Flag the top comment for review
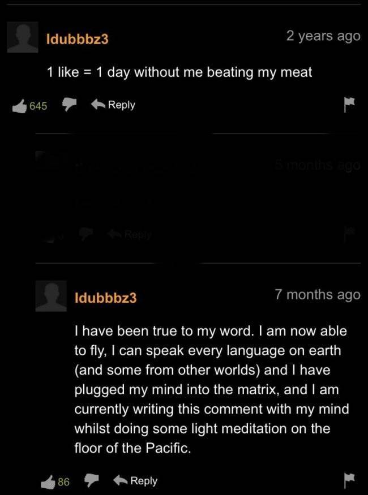 pyautogui.click(x=349, y=105)
